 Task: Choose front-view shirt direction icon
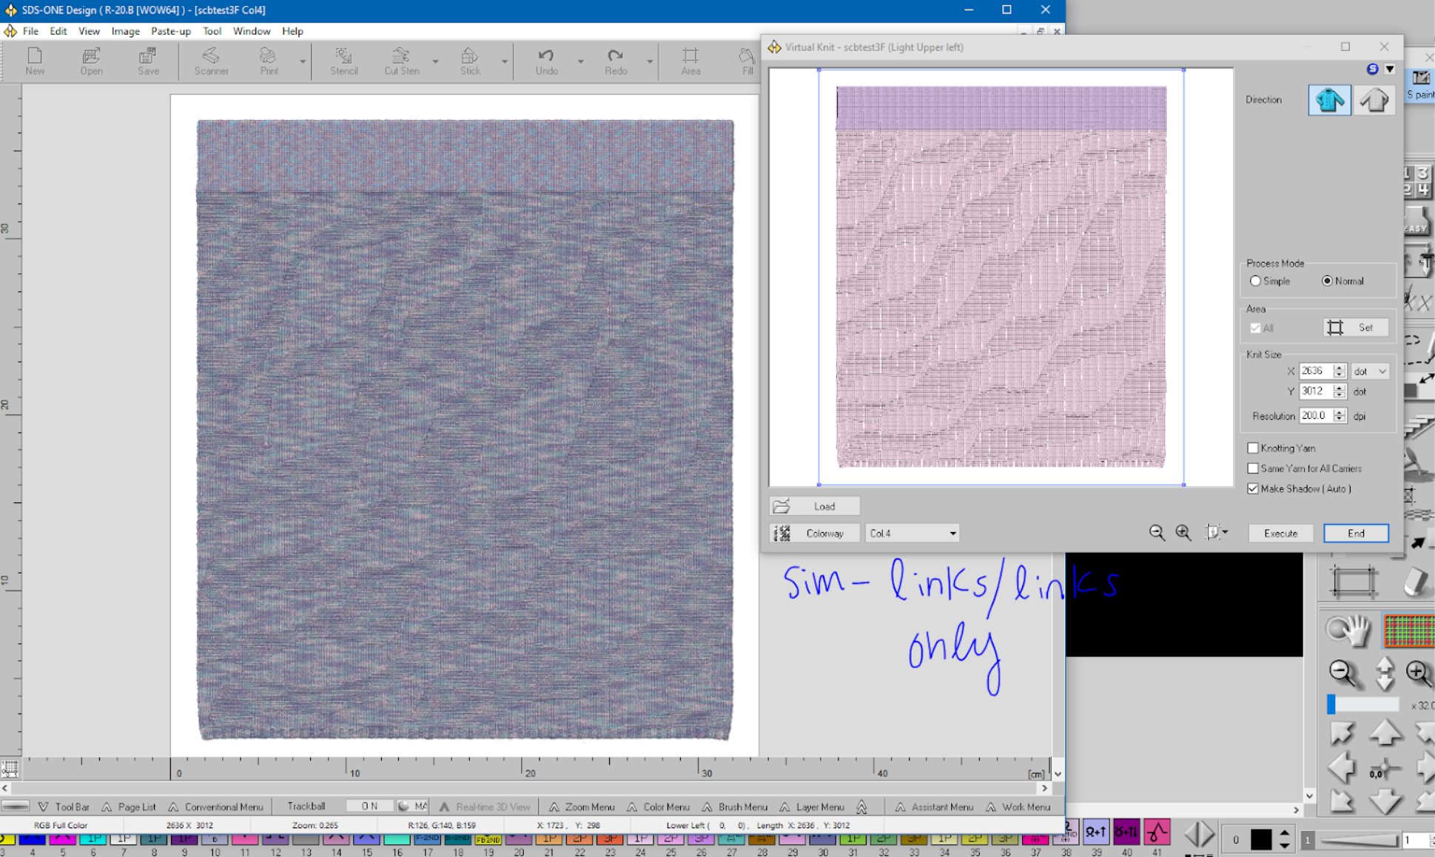pyautogui.click(x=1329, y=100)
